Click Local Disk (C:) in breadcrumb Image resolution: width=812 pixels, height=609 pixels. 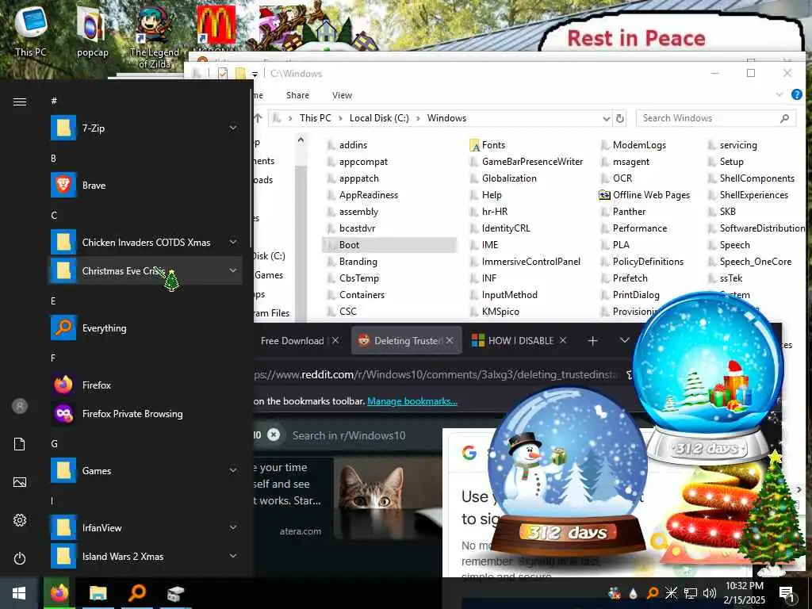[x=379, y=118]
